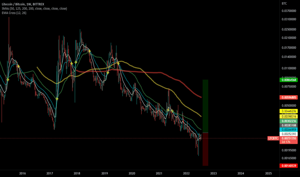The height and width of the screenshot is (177, 300).
Task: Click the 0.01100000 price axis tick
Action: pos(289,68)
